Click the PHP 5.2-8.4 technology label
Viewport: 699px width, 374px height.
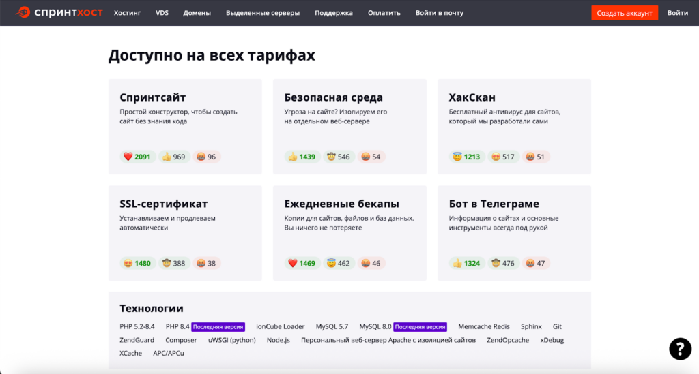coord(137,326)
